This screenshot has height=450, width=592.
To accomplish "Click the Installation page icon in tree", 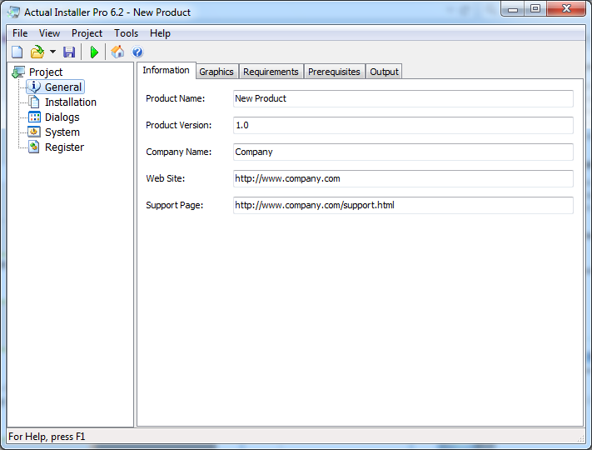I will point(34,102).
